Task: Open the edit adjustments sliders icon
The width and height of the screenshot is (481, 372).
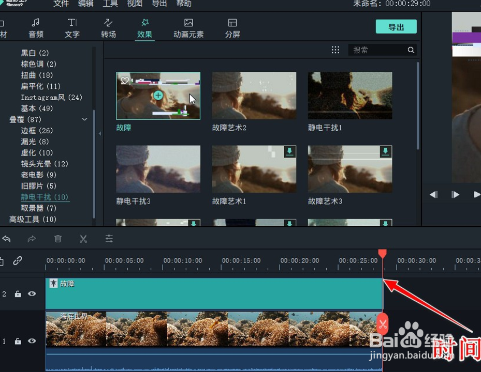Action: pyautogui.click(x=109, y=239)
